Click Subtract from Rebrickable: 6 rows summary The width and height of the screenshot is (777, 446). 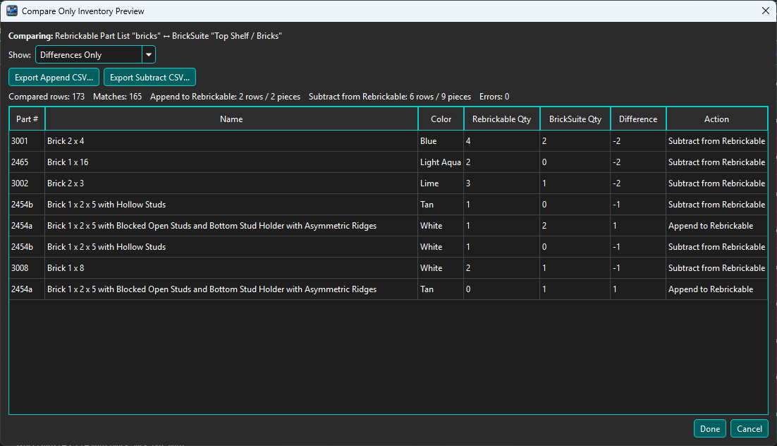pyautogui.click(x=390, y=97)
